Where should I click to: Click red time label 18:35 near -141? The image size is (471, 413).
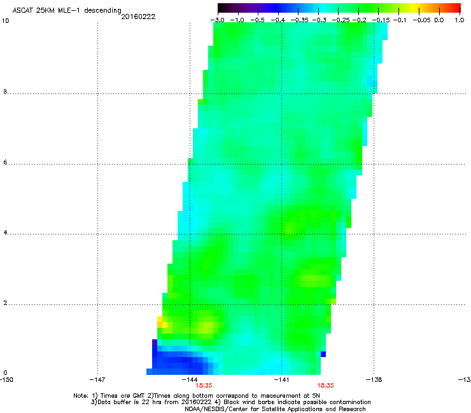[326, 386]
